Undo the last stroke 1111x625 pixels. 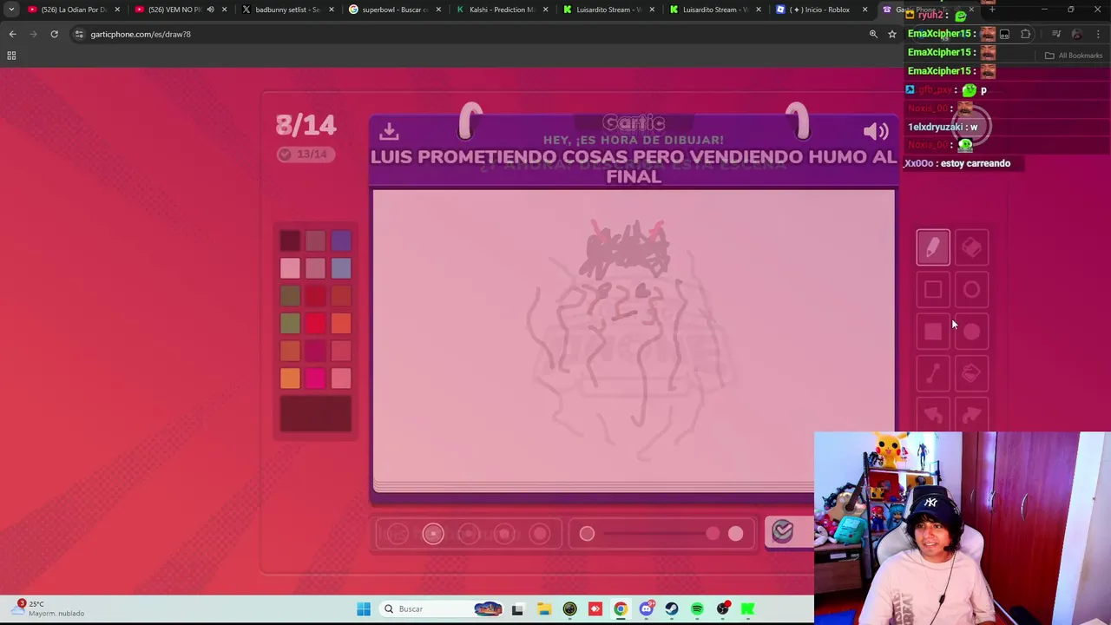point(933,415)
